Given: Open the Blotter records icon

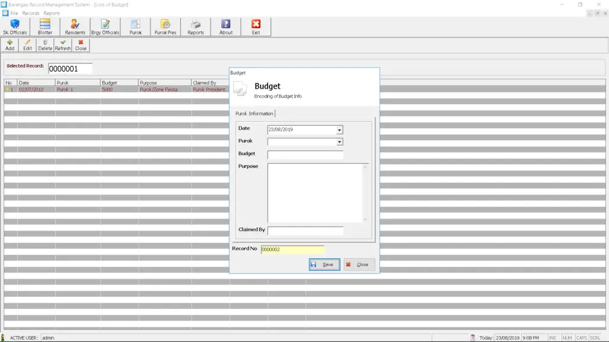Looking at the screenshot, I should [x=45, y=26].
